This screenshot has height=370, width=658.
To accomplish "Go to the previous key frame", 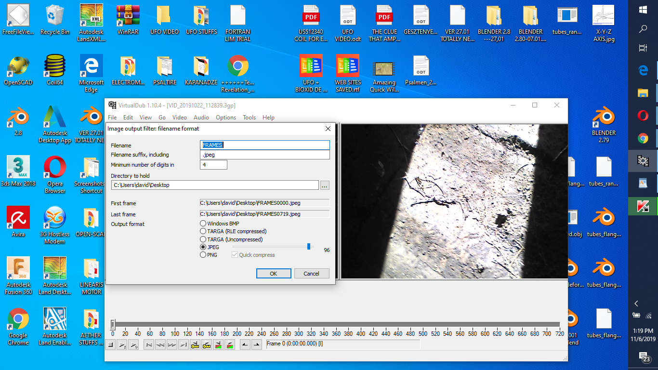I will 195,344.
